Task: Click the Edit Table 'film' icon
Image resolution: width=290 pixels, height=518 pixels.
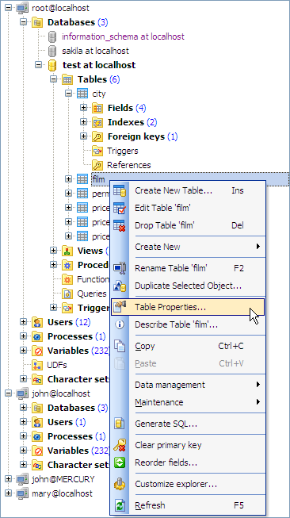Action: coord(120,208)
